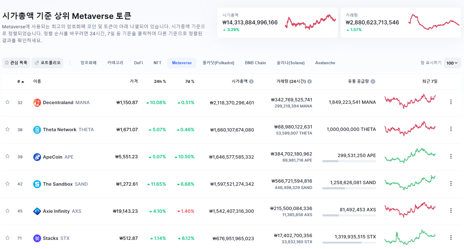The image size is (464, 249).
Task: Click the ApeCoin logo icon
Action: tap(37, 157)
